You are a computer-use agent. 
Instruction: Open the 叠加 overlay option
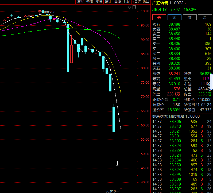pos(90,2)
